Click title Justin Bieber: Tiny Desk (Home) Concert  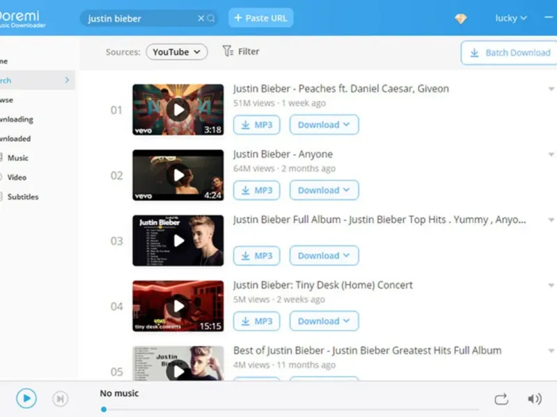coord(322,285)
